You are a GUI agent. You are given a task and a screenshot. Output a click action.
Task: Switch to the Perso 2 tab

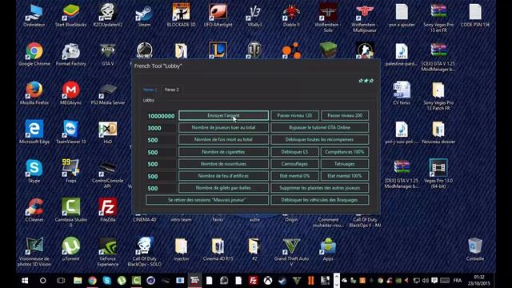pos(171,90)
